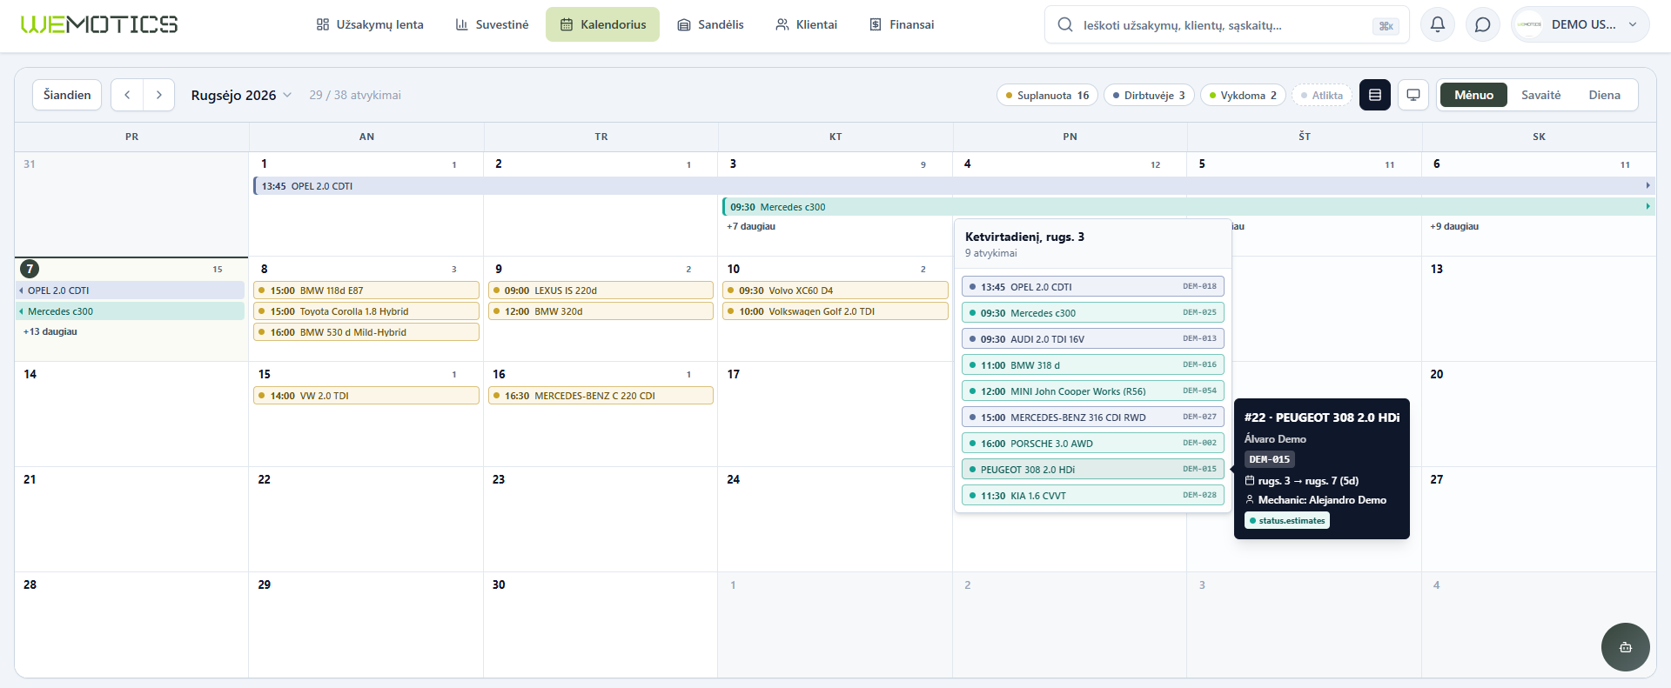Open DEMO US... user menu
1671x688 pixels.
[x=1580, y=24]
